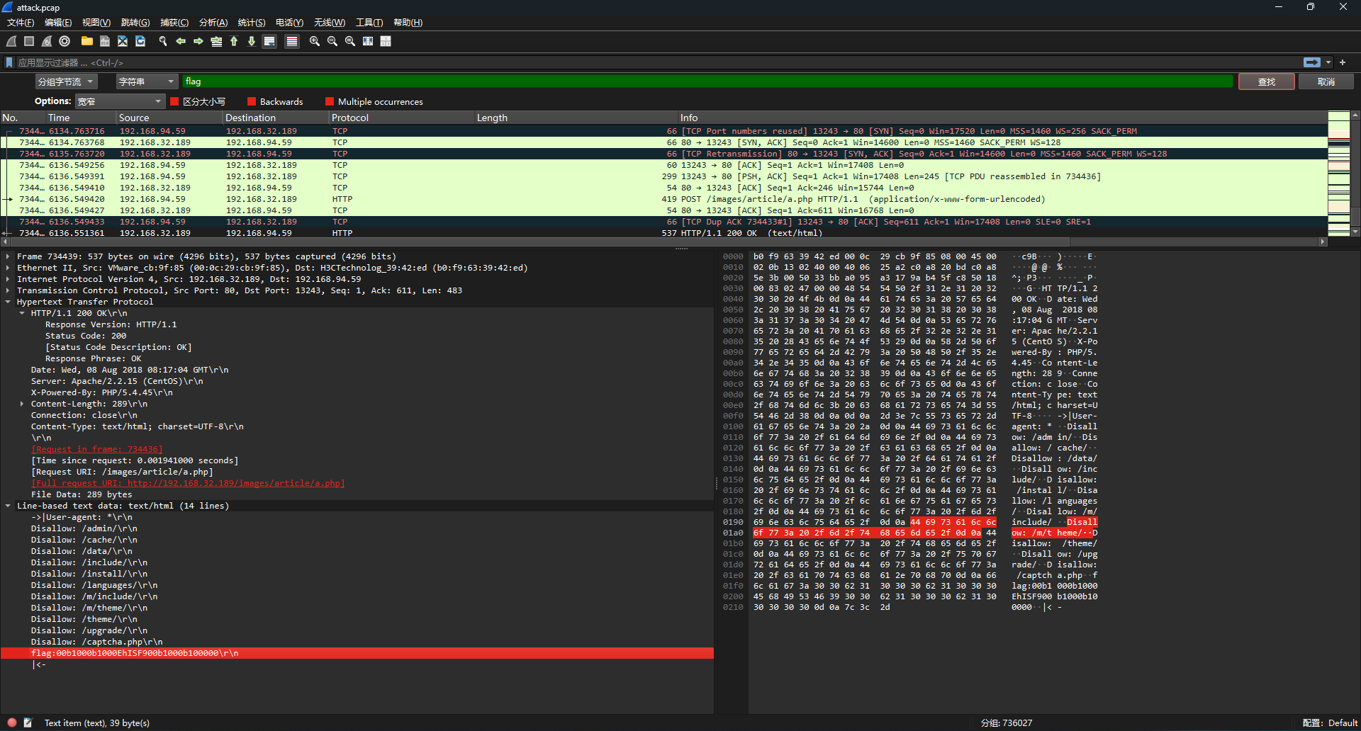
Task: Toggle the Backwards search checkbox
Action: pos(252,101)
